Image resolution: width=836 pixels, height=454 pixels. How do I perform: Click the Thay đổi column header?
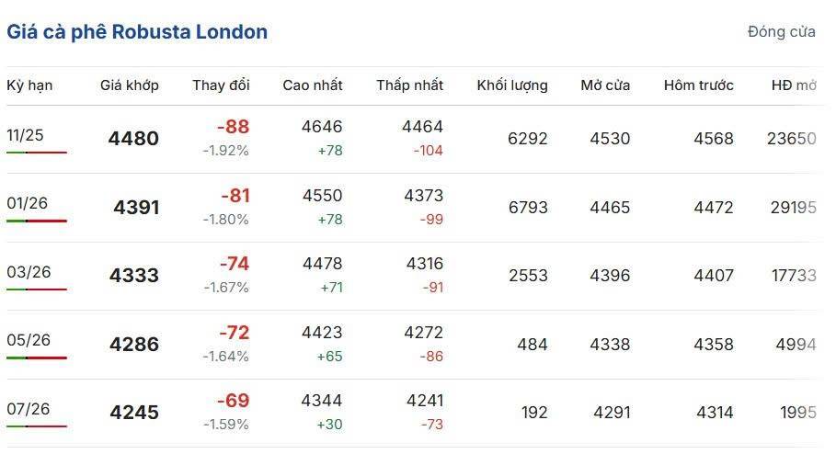(221, 85)
